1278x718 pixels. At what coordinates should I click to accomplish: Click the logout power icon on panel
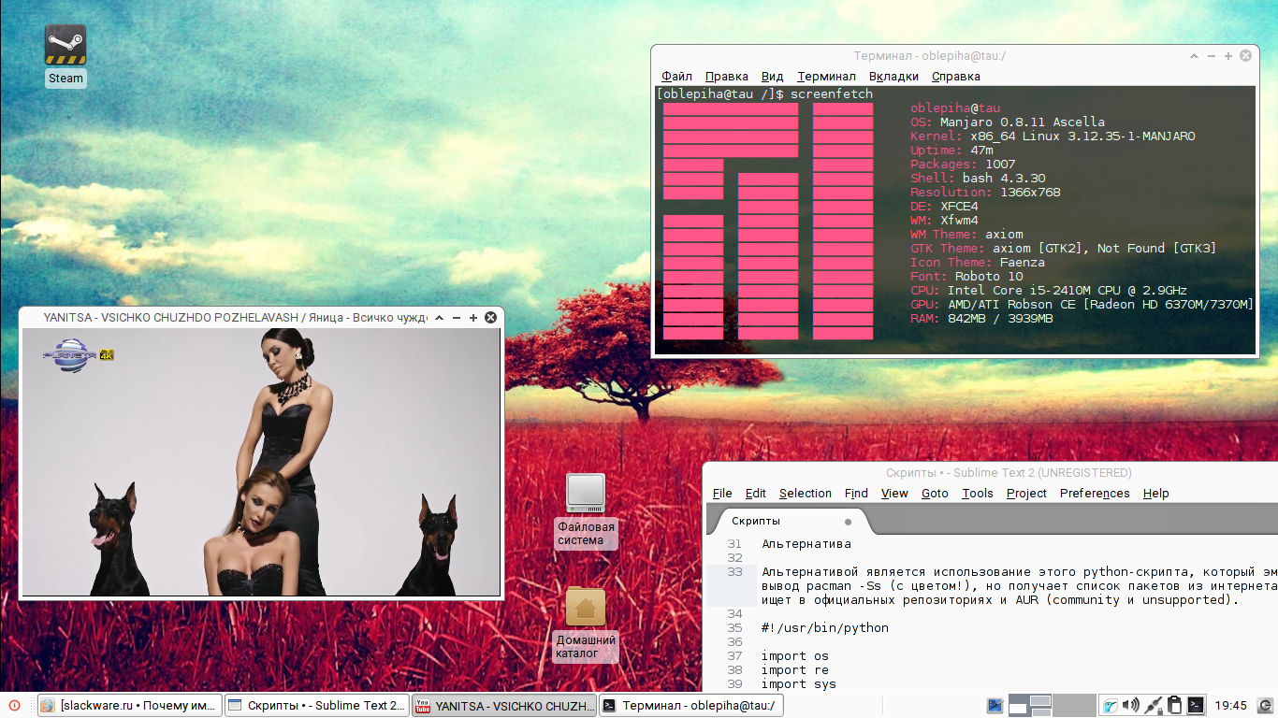point(1265,706)
